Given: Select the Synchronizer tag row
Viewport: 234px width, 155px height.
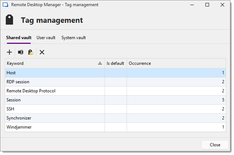Looking at the screenshot, I should coord(115,118).
